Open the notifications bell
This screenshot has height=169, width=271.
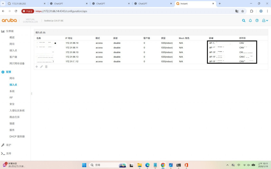point(250,21)
